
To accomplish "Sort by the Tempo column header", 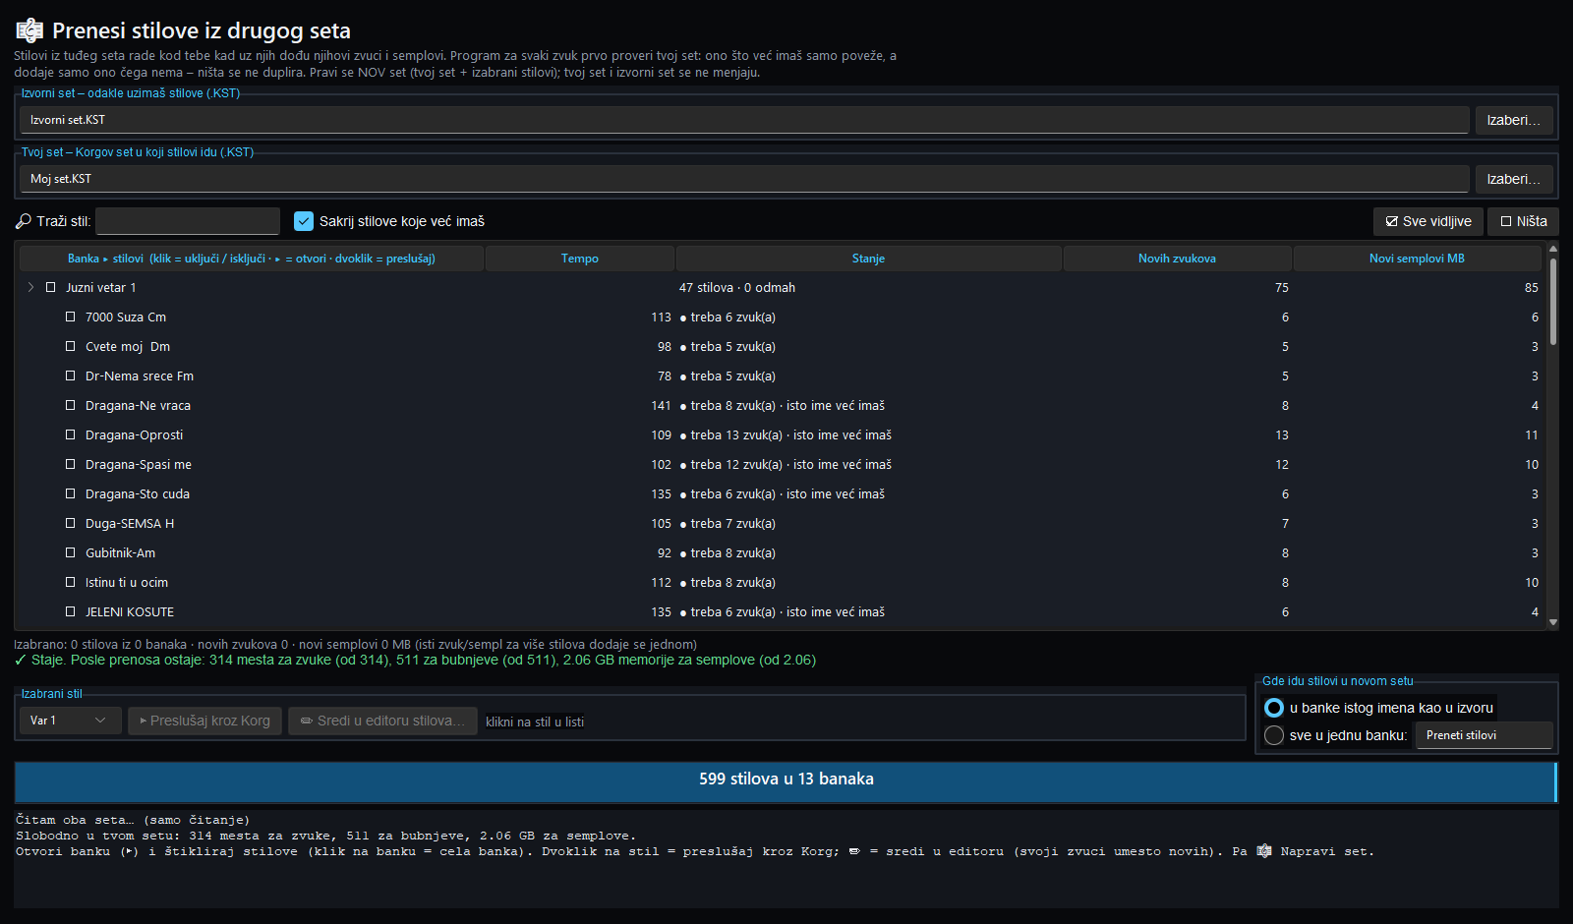I will (x=580, y=259).
